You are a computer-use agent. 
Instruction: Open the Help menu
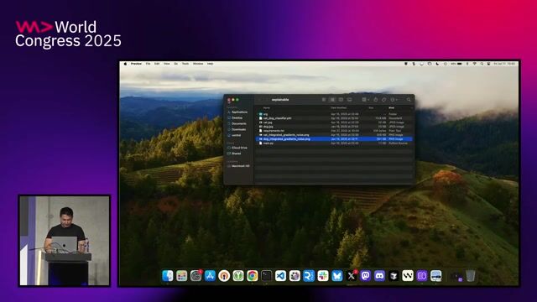[x=211, y=64]
